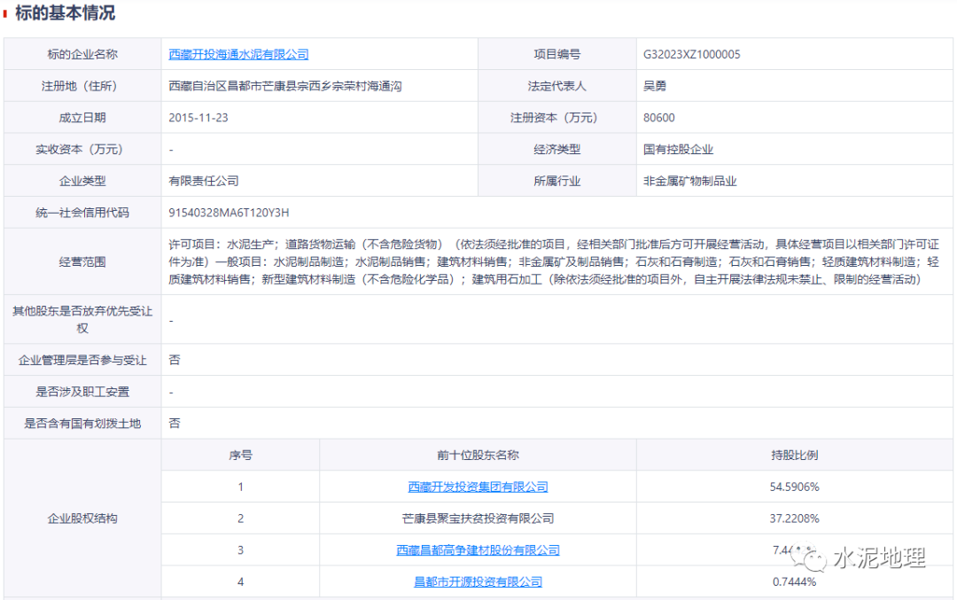Image resolution: width=957 pixels, height=600 pixels.
Task: Open 昌都市开源投资有限公司 shareholder link
Action: click(478, 581)
